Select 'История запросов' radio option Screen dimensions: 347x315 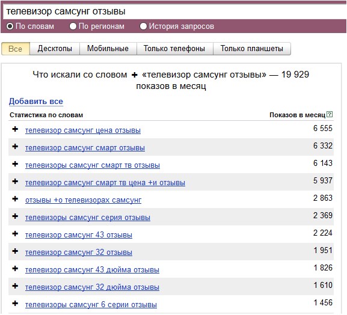tap(143, 26)
